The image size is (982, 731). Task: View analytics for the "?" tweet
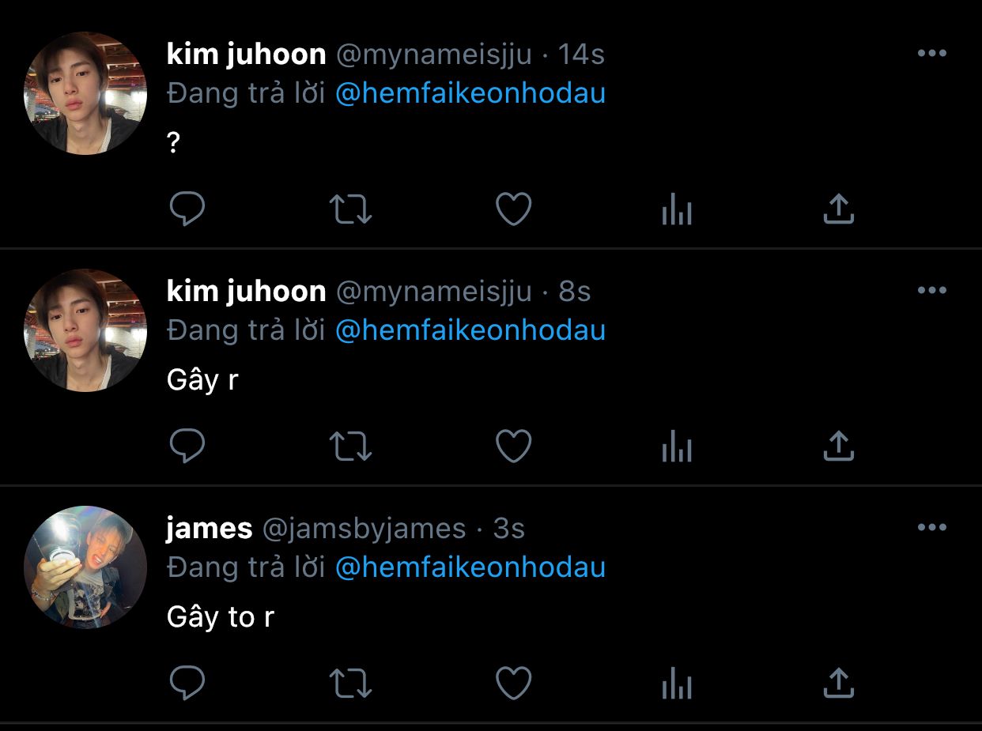pos(677,211)
